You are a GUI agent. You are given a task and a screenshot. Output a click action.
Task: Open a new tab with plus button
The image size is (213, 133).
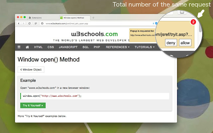[x=93, y=18]
